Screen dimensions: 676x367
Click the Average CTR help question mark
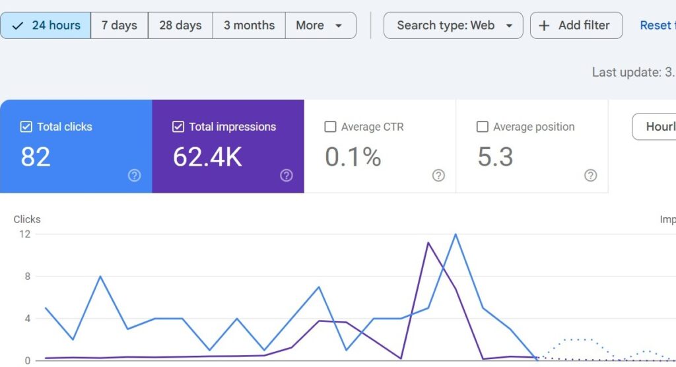[438, 176]
